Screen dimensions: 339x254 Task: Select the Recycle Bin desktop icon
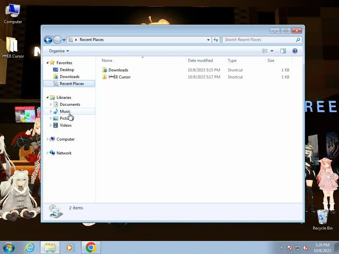(322, 220)
